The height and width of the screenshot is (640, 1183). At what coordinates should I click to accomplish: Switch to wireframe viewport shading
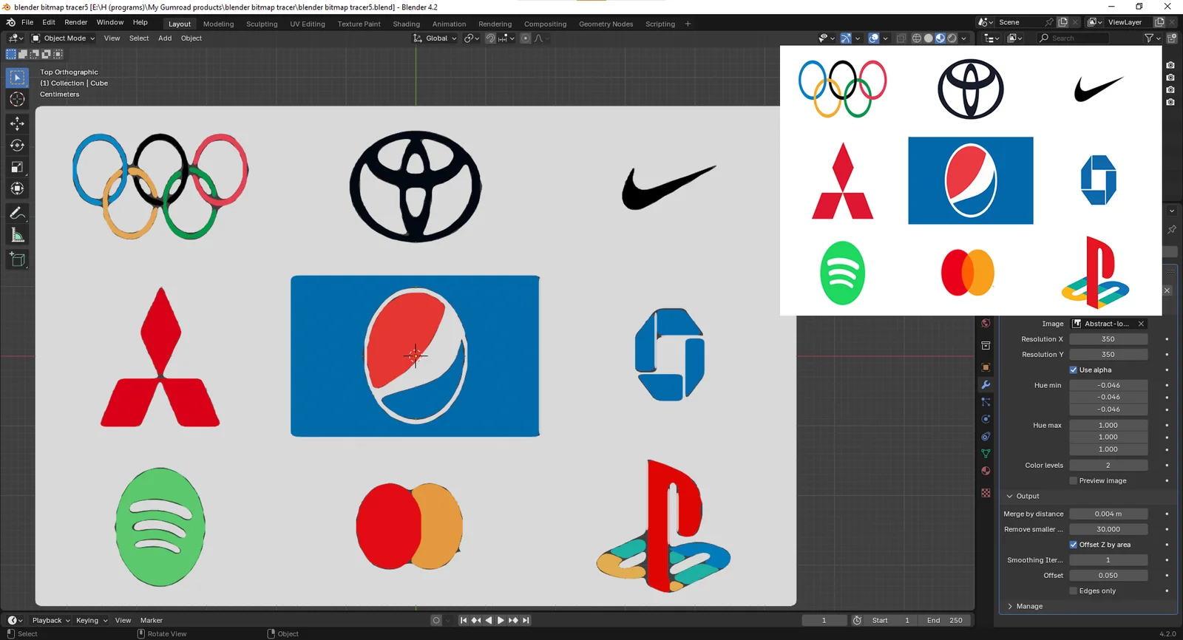917,38
